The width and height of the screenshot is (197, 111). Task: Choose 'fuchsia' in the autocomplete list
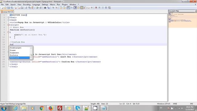pyautogui.click(x=20, y=55)
